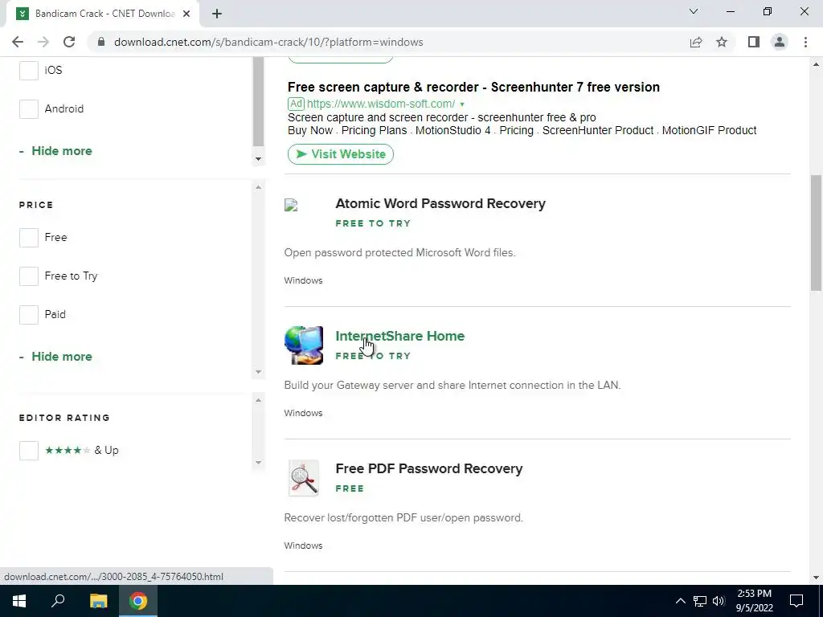
Task: Click page scrollbar up arrow
Action: (816, 64)
